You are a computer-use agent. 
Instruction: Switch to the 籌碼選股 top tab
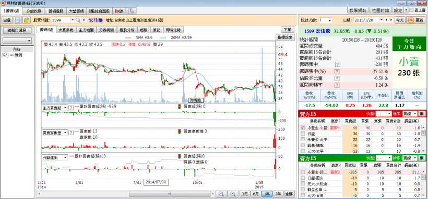coord(55,11)
